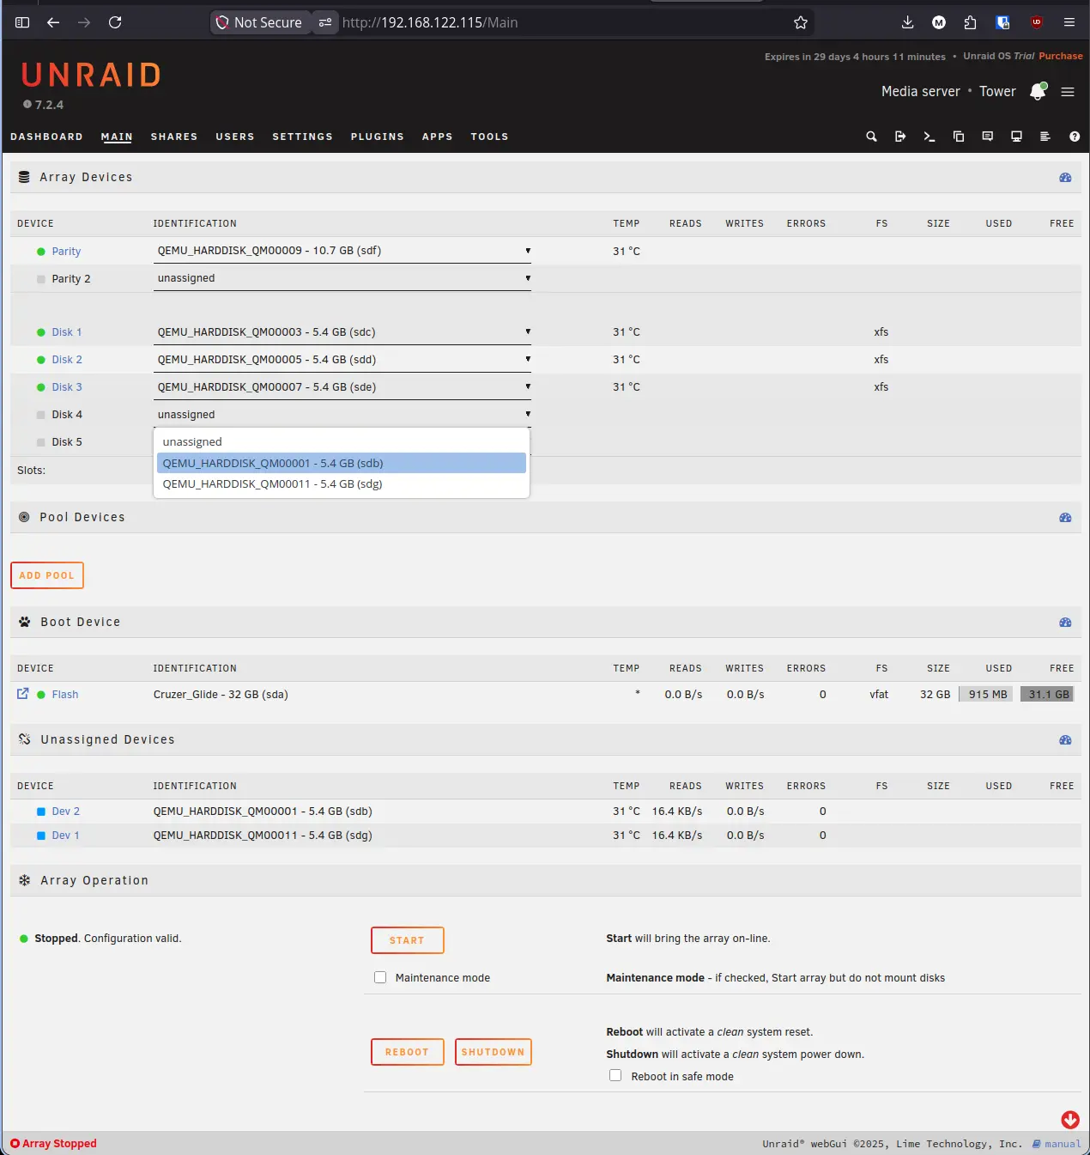Select QEMU_HARDDISK_QM00011 (sdg) option
The image size is (1090, 1155).
click(342, 483)
